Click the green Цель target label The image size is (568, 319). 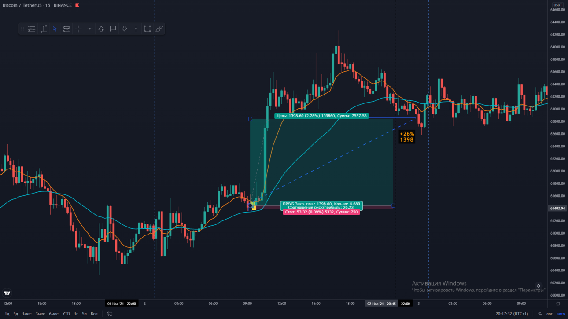(321, 116)
